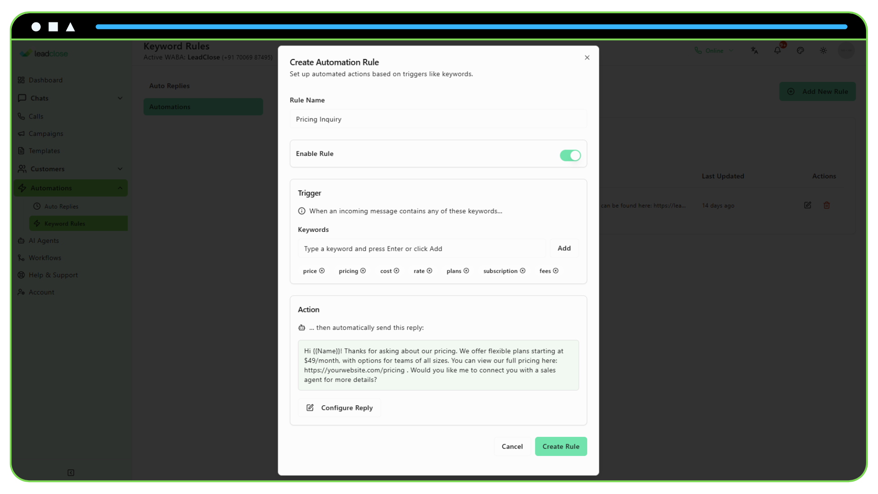Expand the Chats menu chevron
878x494 pixels.
120,98
